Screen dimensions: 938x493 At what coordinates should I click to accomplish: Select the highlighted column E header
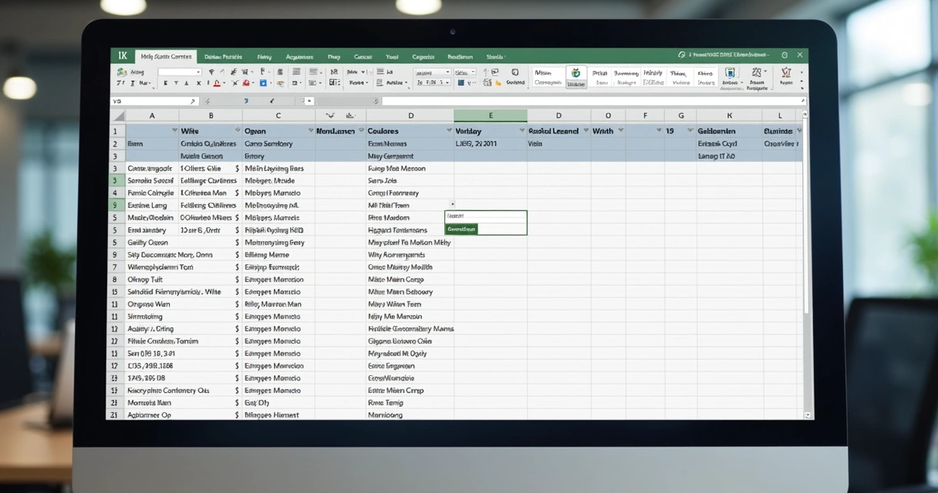click(x=491, y=116)
